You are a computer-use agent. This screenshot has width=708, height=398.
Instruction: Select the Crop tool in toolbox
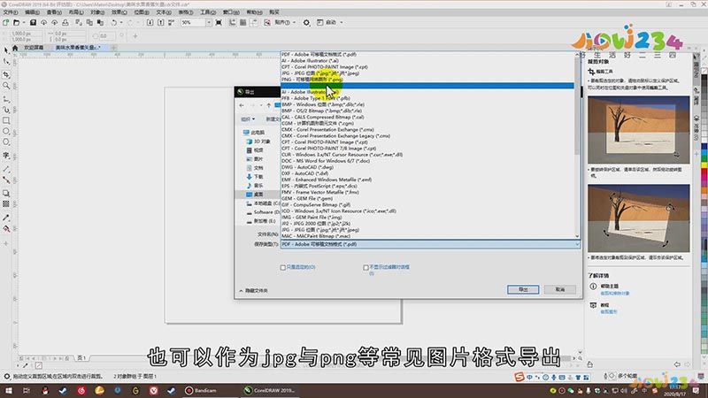click(6, 74)
